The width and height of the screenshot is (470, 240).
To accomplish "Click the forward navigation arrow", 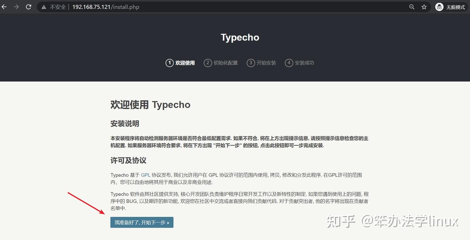I will [x=16, y=7].
